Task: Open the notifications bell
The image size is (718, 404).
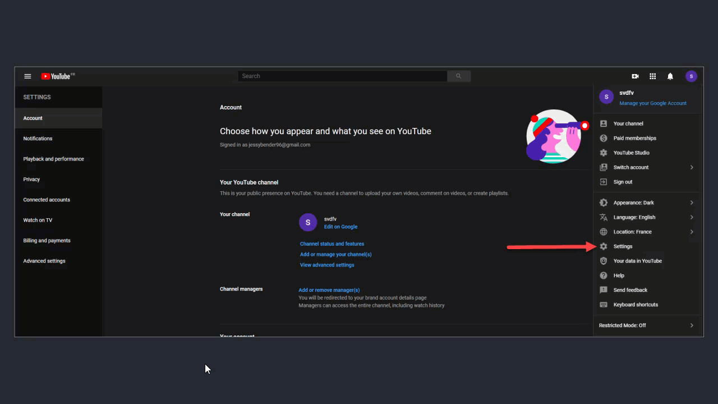Action: point(670,76)
